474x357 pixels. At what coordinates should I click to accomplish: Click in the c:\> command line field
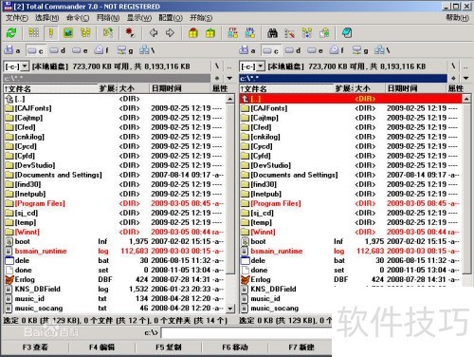(246, 333)
